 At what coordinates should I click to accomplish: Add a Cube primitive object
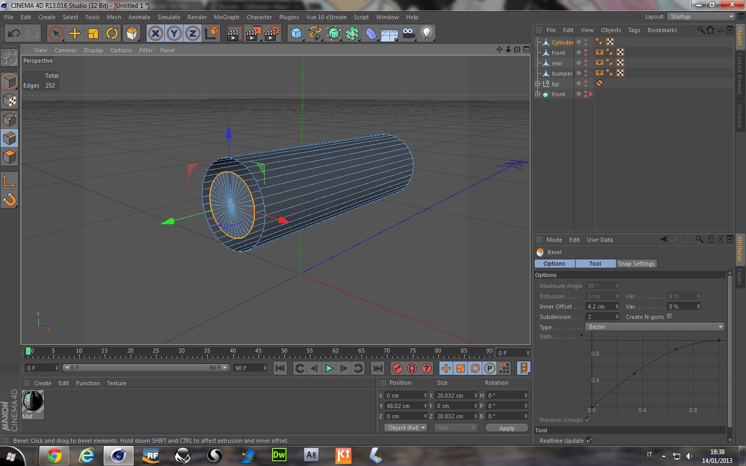pyautogui.click(x=296, y=34)
